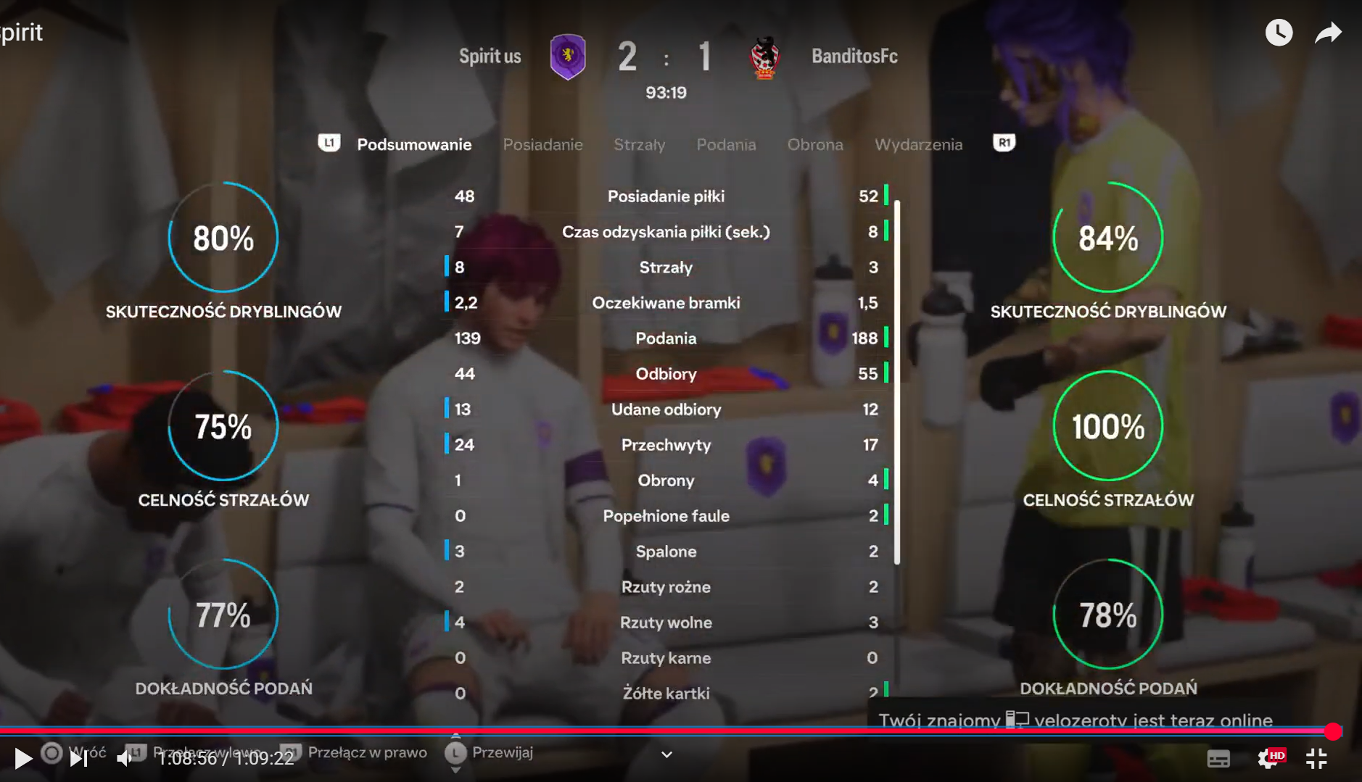The height and width of the screenshot is (782, 1362).
Task: Open the Strzały tab
Action: (x=639, y=144)
